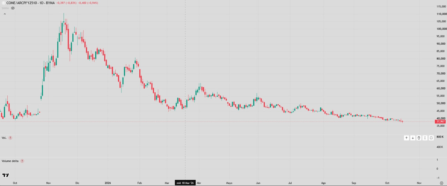
Task: Click the Mayo label on time axis
Action: click(x=229, y=183)
